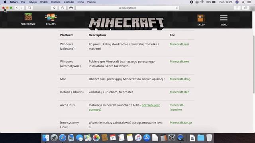The width and height of the screenshot is (255, 143).
Task: Click the 'Platform' column header
Action: coord(67,35)
